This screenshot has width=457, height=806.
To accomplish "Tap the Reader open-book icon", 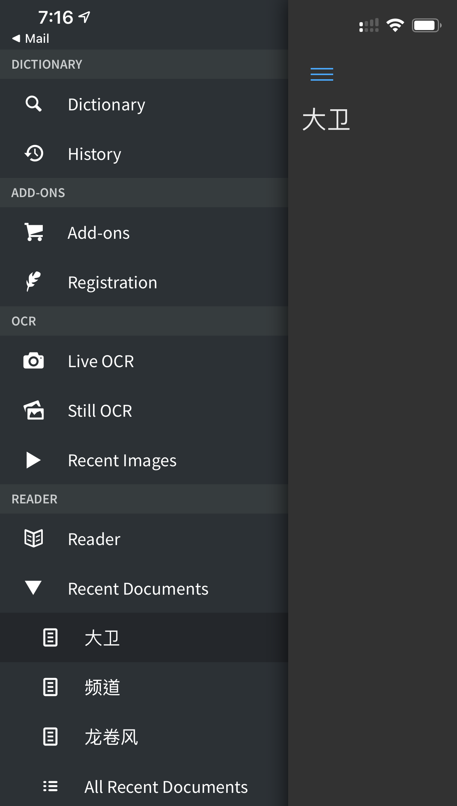I will pyautogui.click(x=33, y=539).
